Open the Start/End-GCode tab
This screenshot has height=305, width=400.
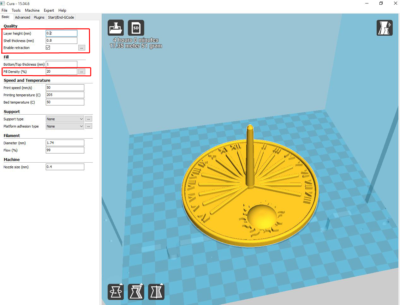61,17
